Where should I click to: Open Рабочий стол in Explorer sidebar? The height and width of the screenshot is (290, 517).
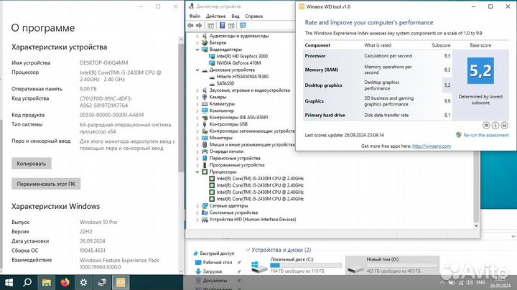tap(218, 262)
